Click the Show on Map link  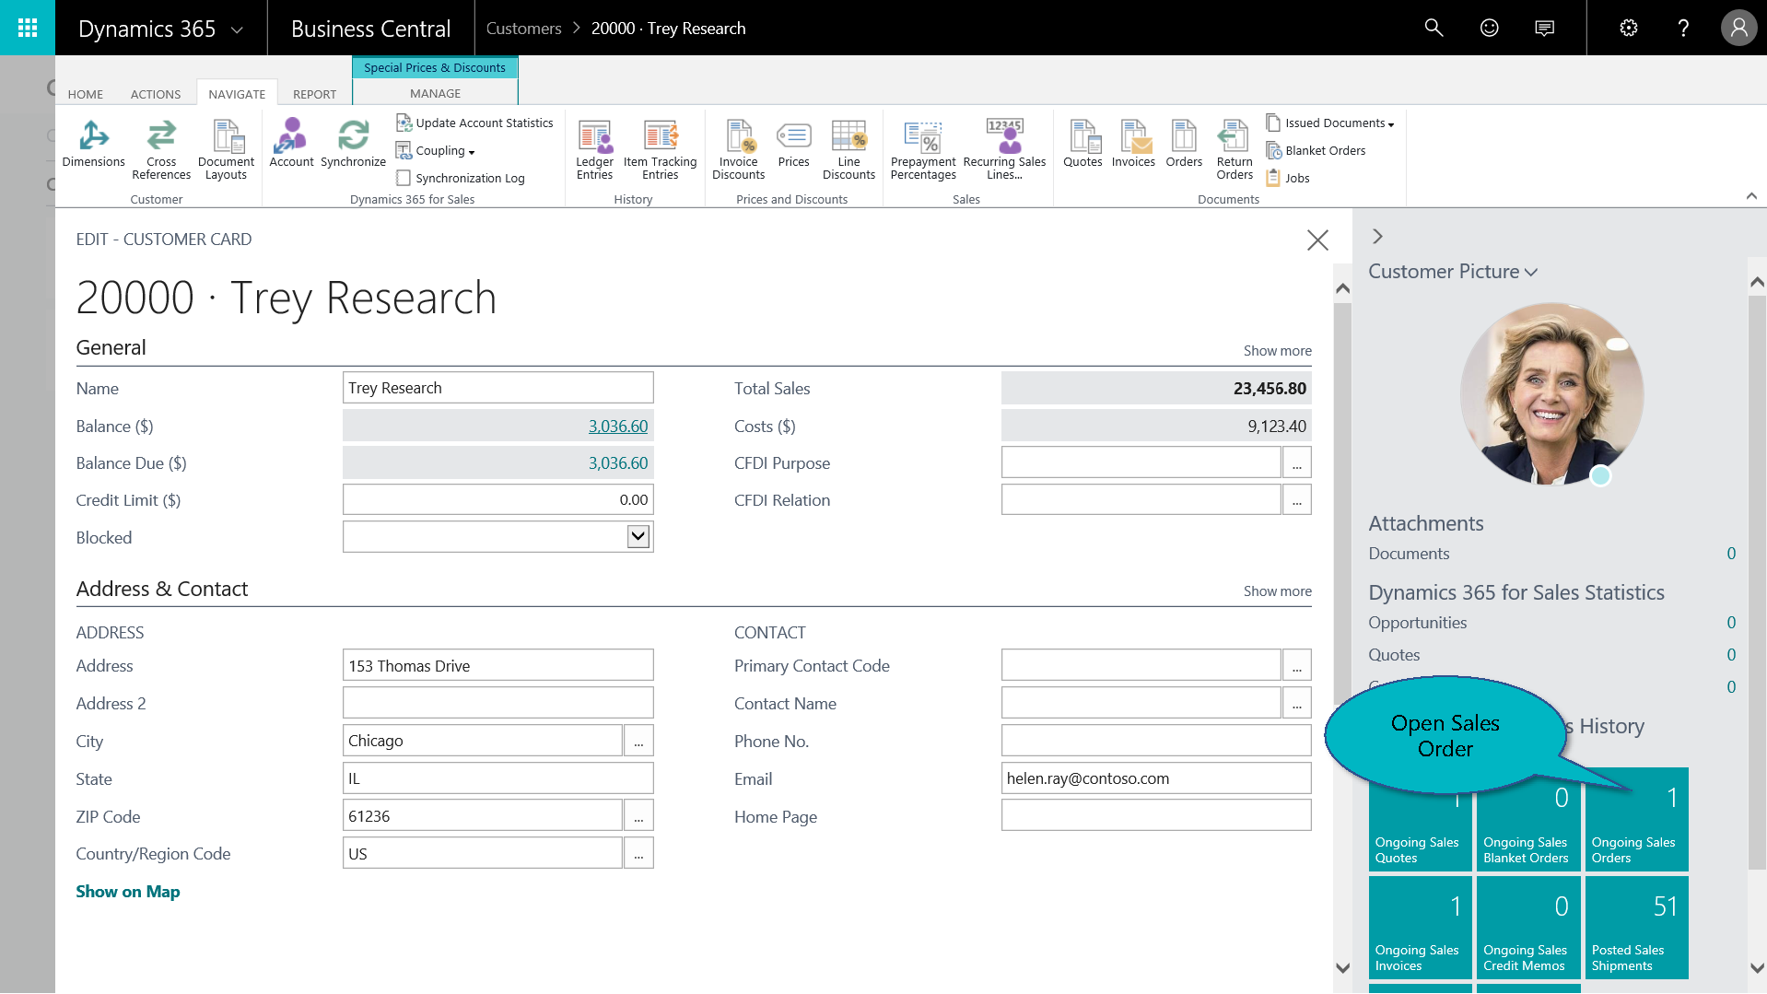128,892
